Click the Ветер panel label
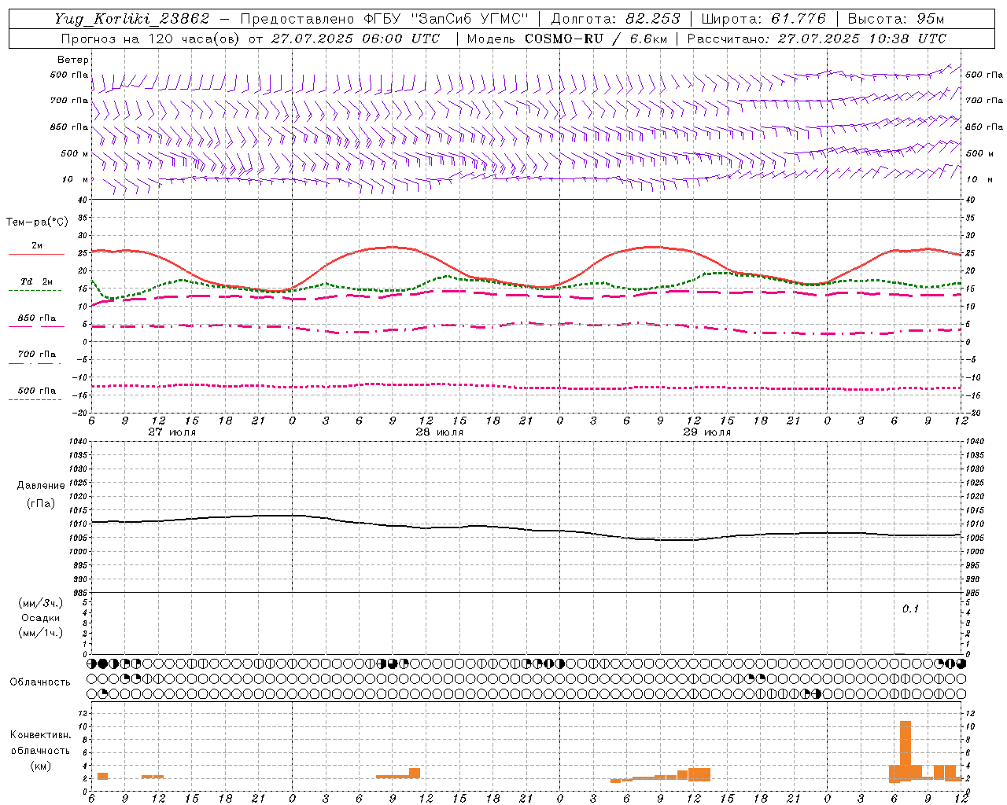This screenshot has width=1007, height=805. [73, 60]
